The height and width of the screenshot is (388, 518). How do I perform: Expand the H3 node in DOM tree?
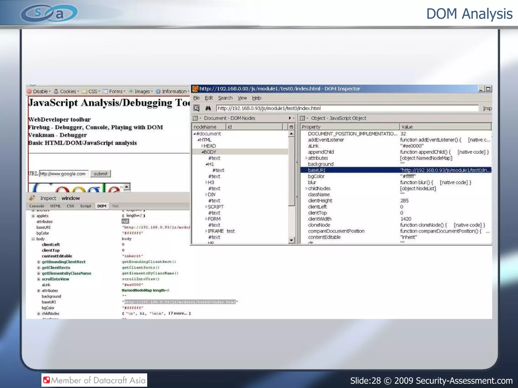[x=206, y=182]
